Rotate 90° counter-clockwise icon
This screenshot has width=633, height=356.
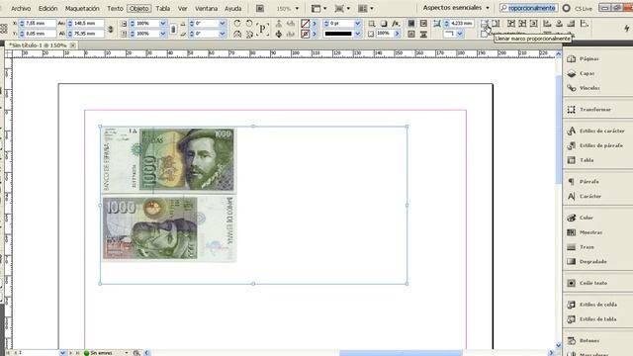(249, 24)
